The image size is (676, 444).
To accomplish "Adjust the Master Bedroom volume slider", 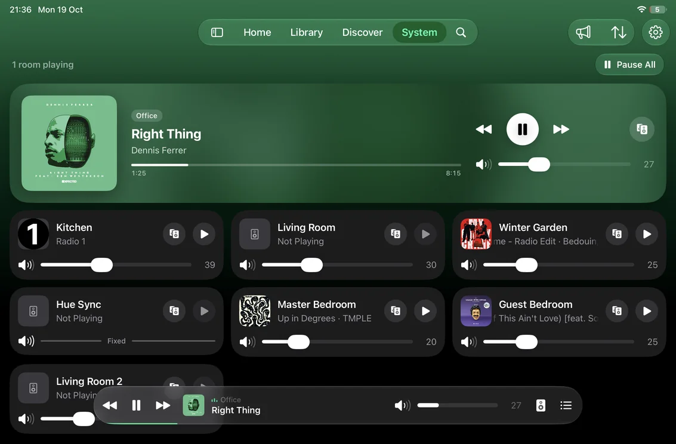I will coord(337,342).
